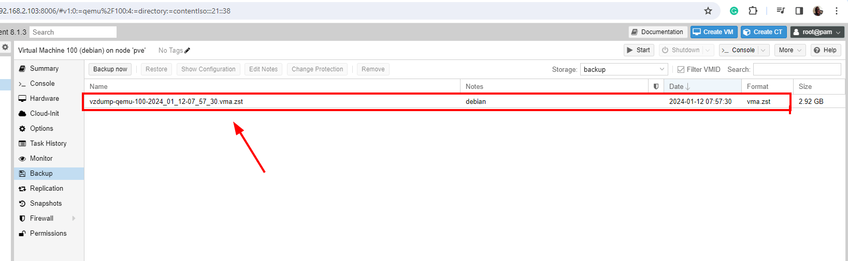848x261 pixels.
Task: Open the Snapshots section
Action: click(x=46, y=204)
